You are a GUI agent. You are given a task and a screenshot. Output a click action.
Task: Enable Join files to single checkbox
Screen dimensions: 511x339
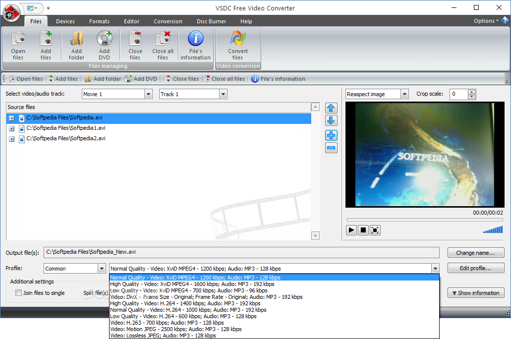point(18,293)
